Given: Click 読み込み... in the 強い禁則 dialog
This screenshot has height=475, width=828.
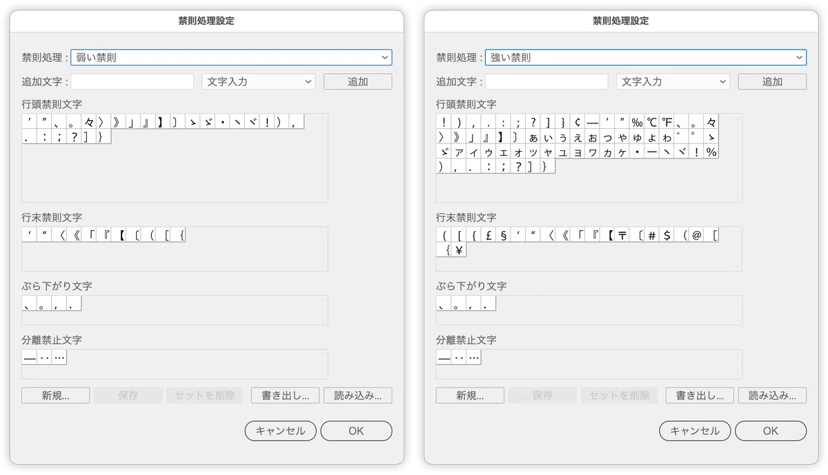Looking at the screenshot, I should (x=772, y=395).
